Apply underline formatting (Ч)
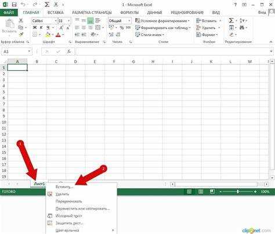 point(48,28)
